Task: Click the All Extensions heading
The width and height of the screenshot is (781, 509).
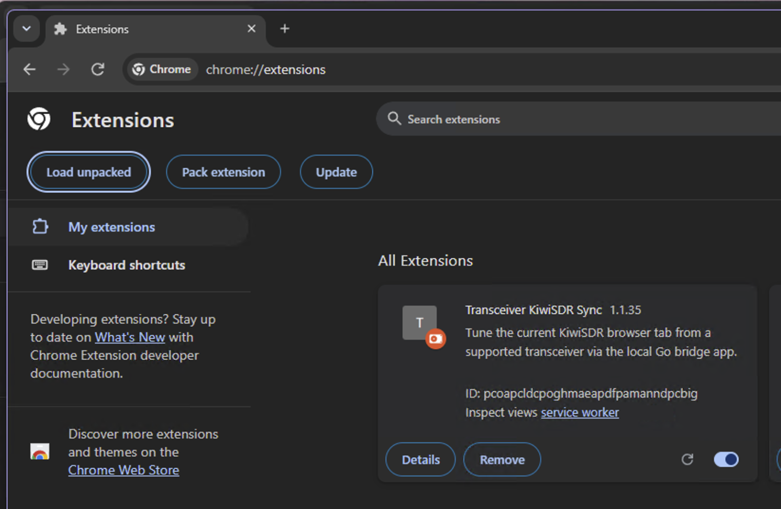Action: click(x=426, y=261)
